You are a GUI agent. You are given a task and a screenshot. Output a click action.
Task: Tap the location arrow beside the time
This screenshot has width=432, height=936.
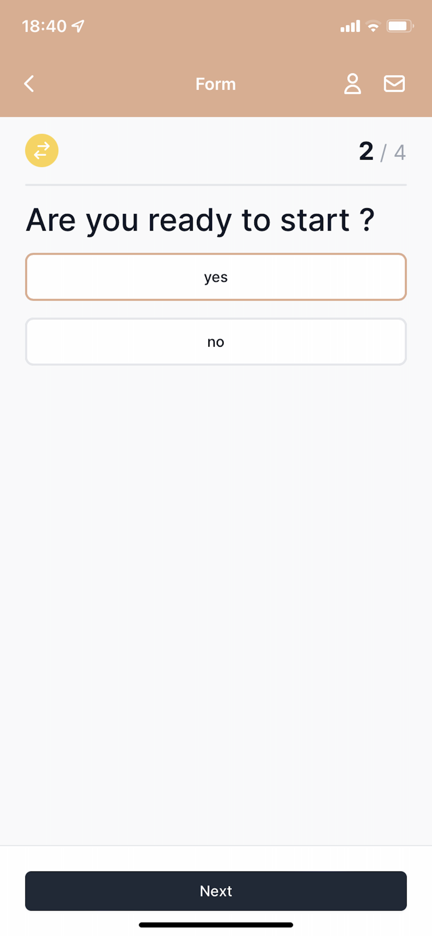click(78, 26)
